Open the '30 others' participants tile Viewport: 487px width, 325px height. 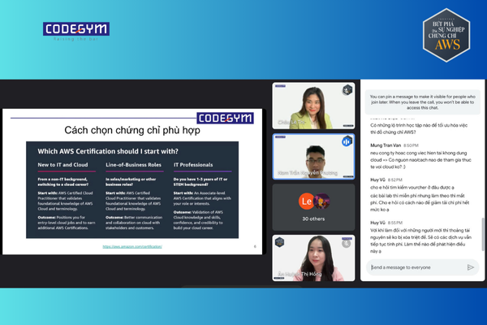point(313,207)
